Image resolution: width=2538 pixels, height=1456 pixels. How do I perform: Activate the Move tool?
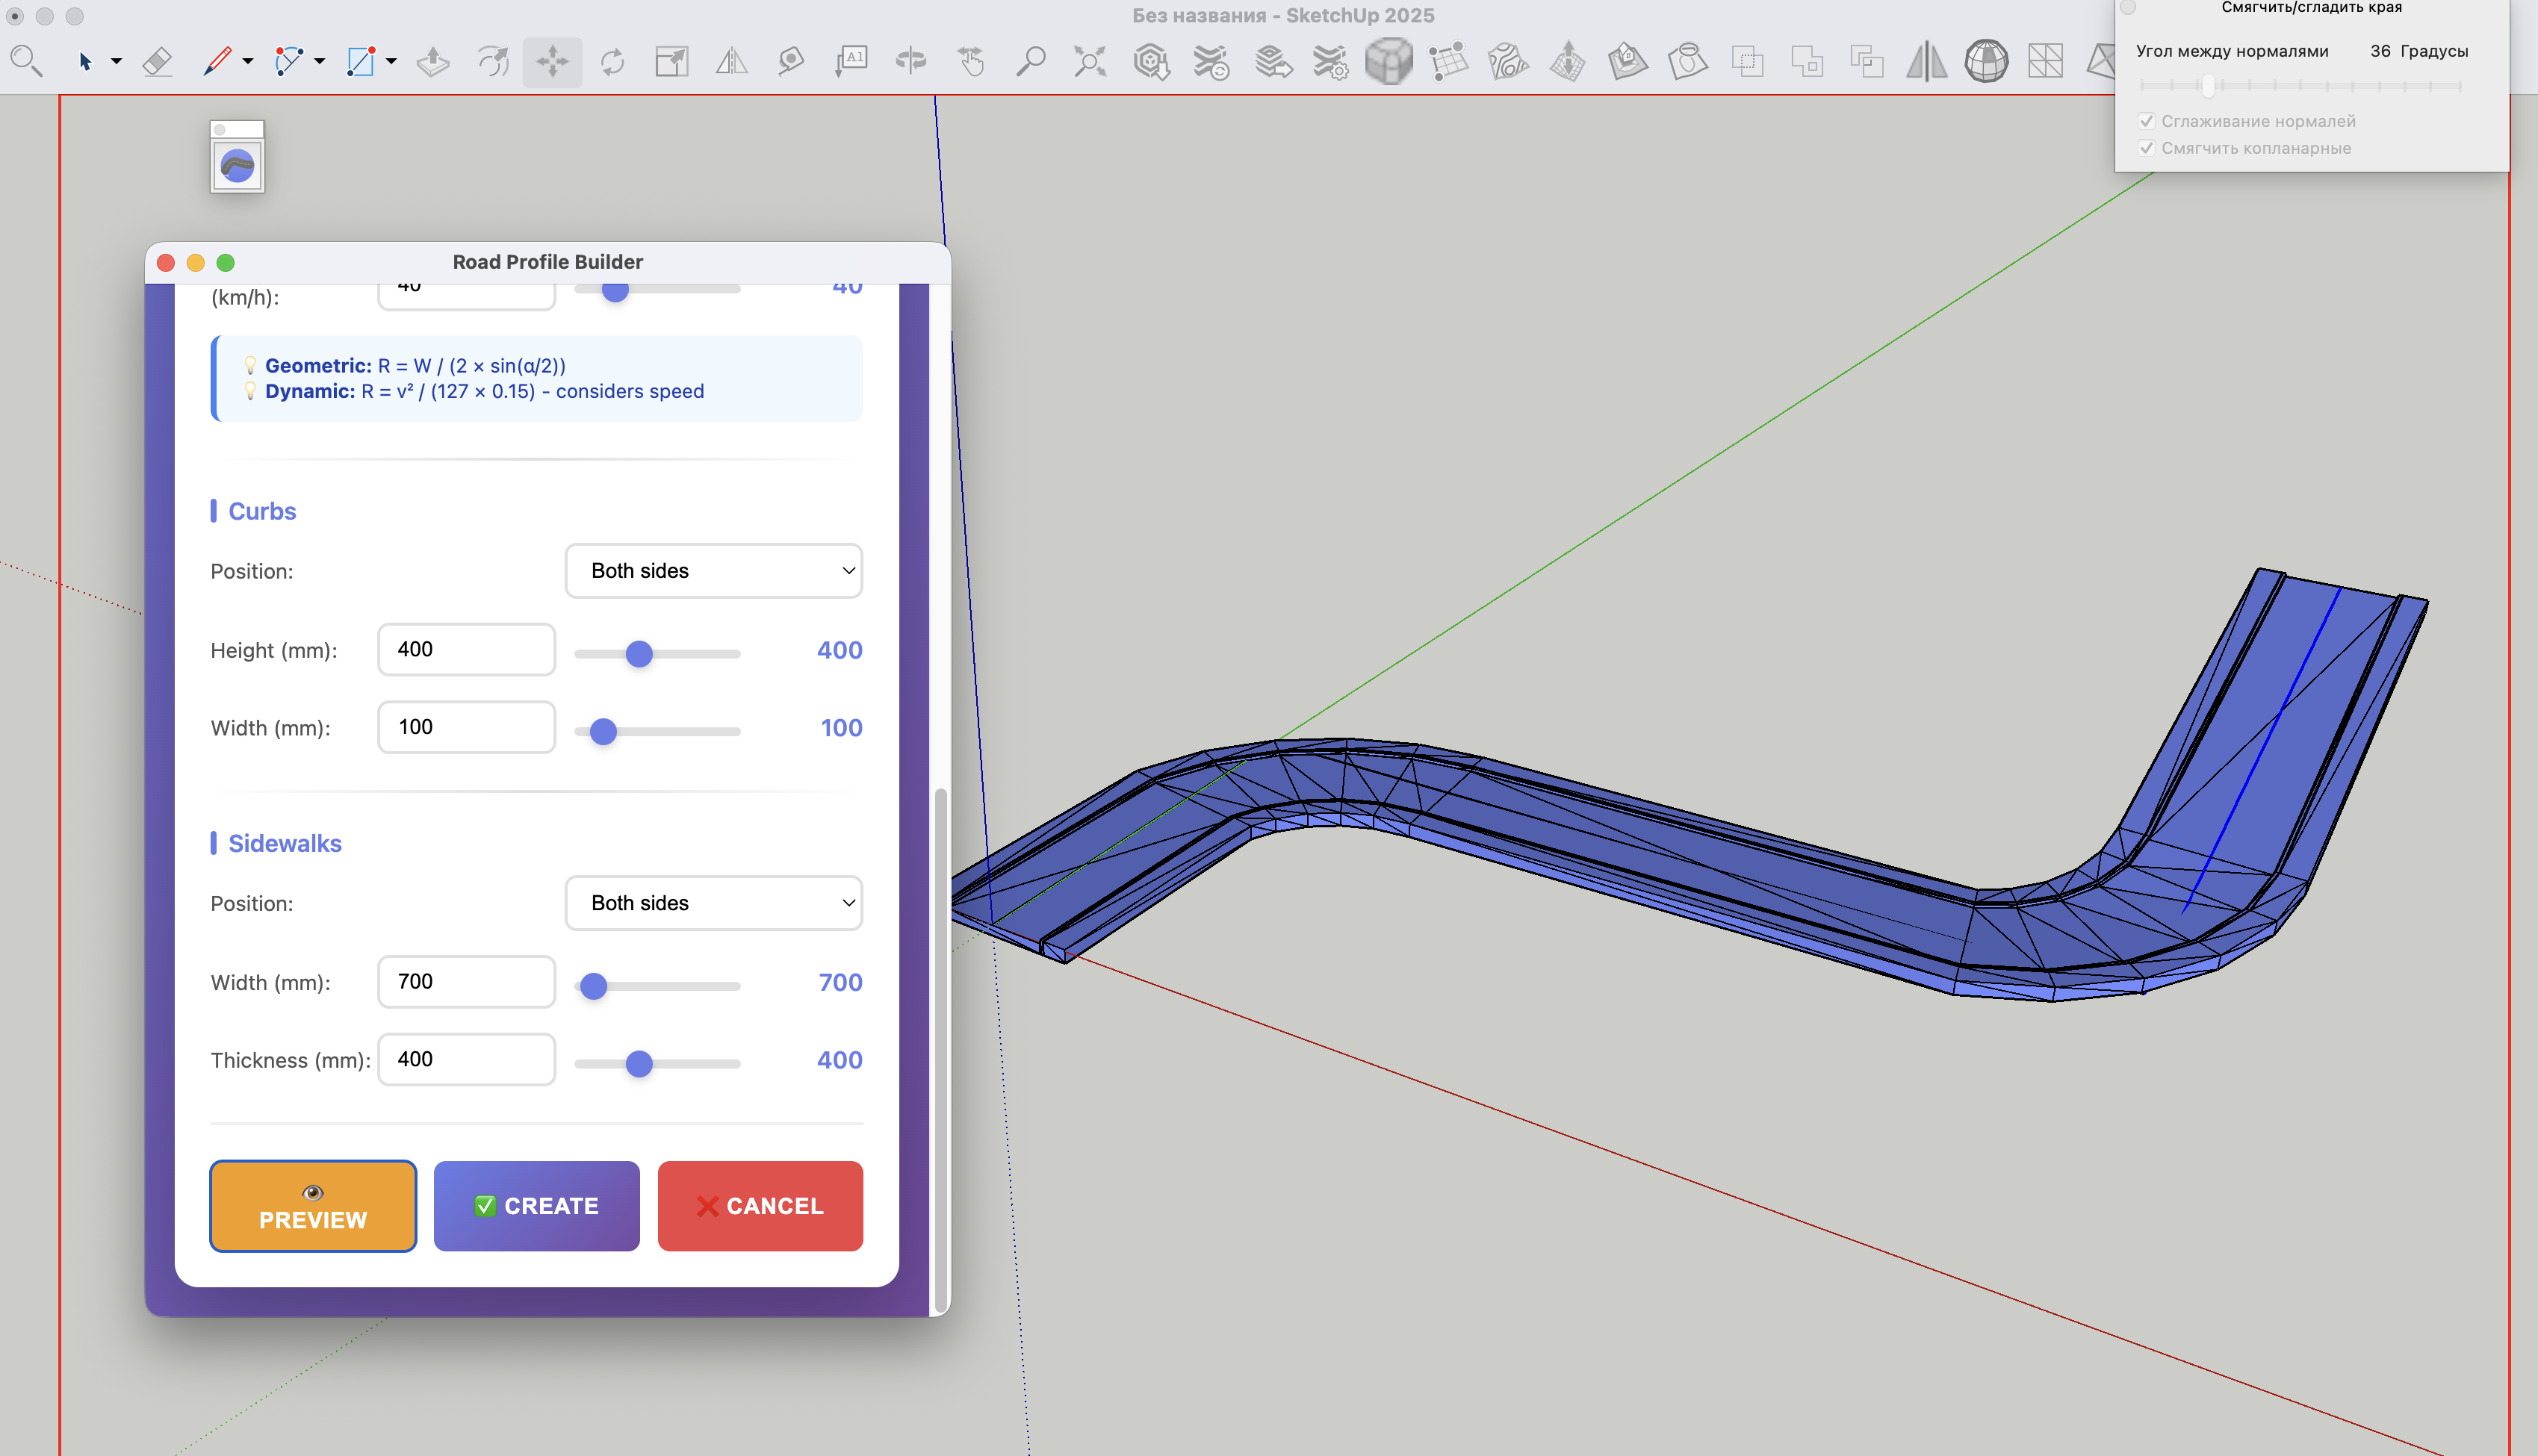pyautogui.click(x=552, y=62)
